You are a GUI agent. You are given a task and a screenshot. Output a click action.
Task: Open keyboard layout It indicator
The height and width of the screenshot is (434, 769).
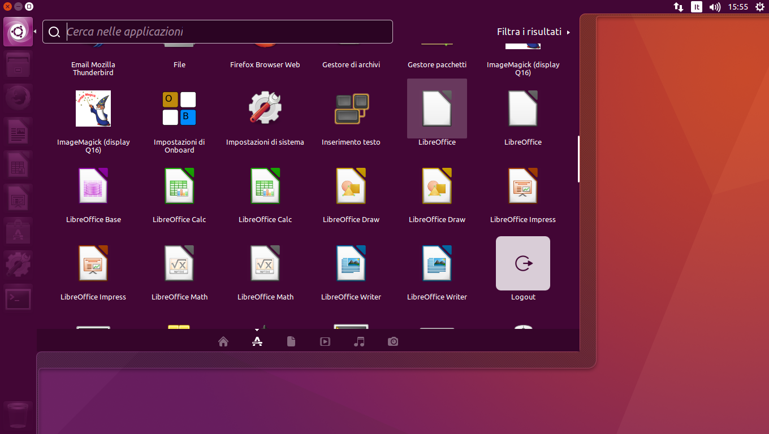697,7
